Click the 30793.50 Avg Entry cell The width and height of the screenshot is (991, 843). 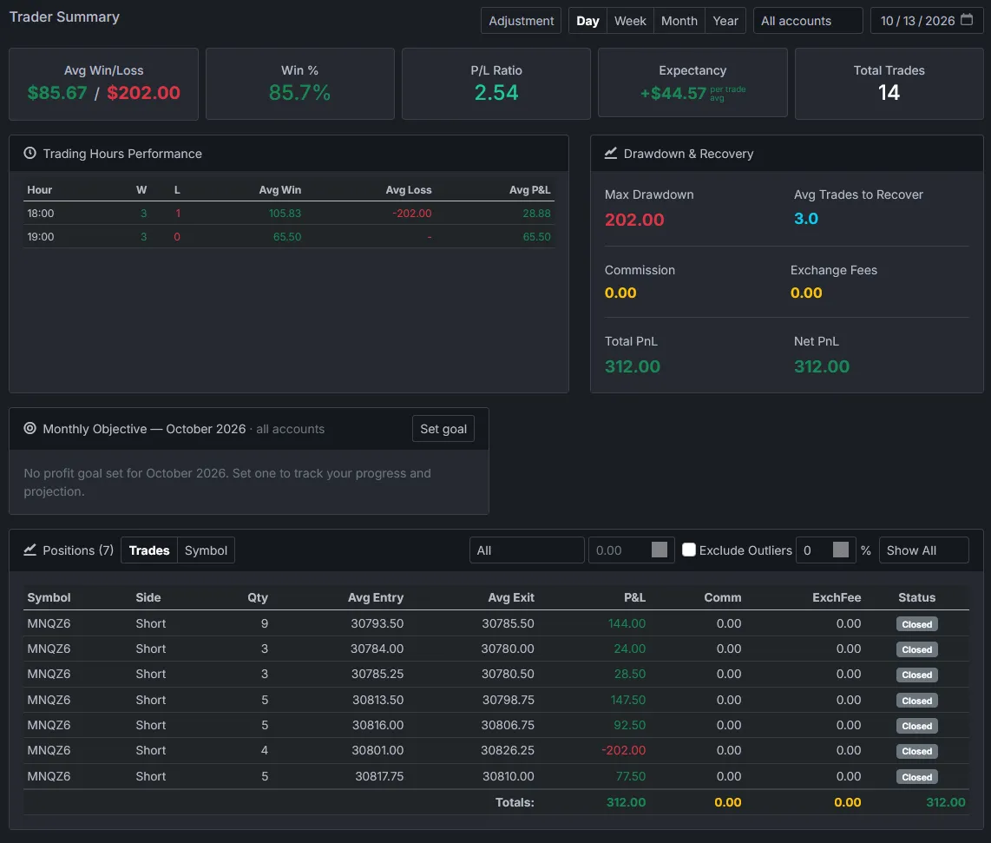click(377, 623)
